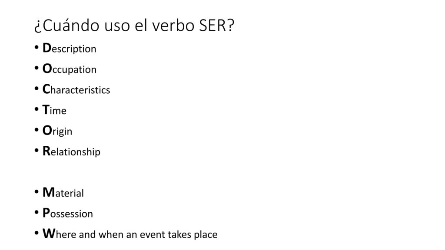Viewport: 445px width, 250px height.
Task: Click the bold letter W in Where
Action: click(49, 234)
